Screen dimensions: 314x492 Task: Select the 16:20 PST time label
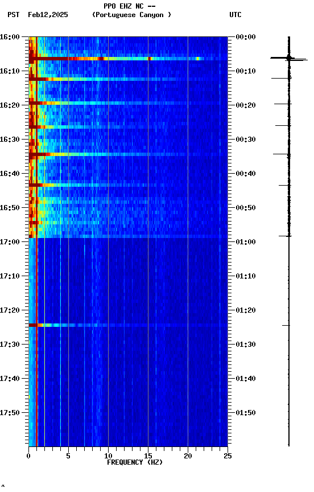(10, 105)
